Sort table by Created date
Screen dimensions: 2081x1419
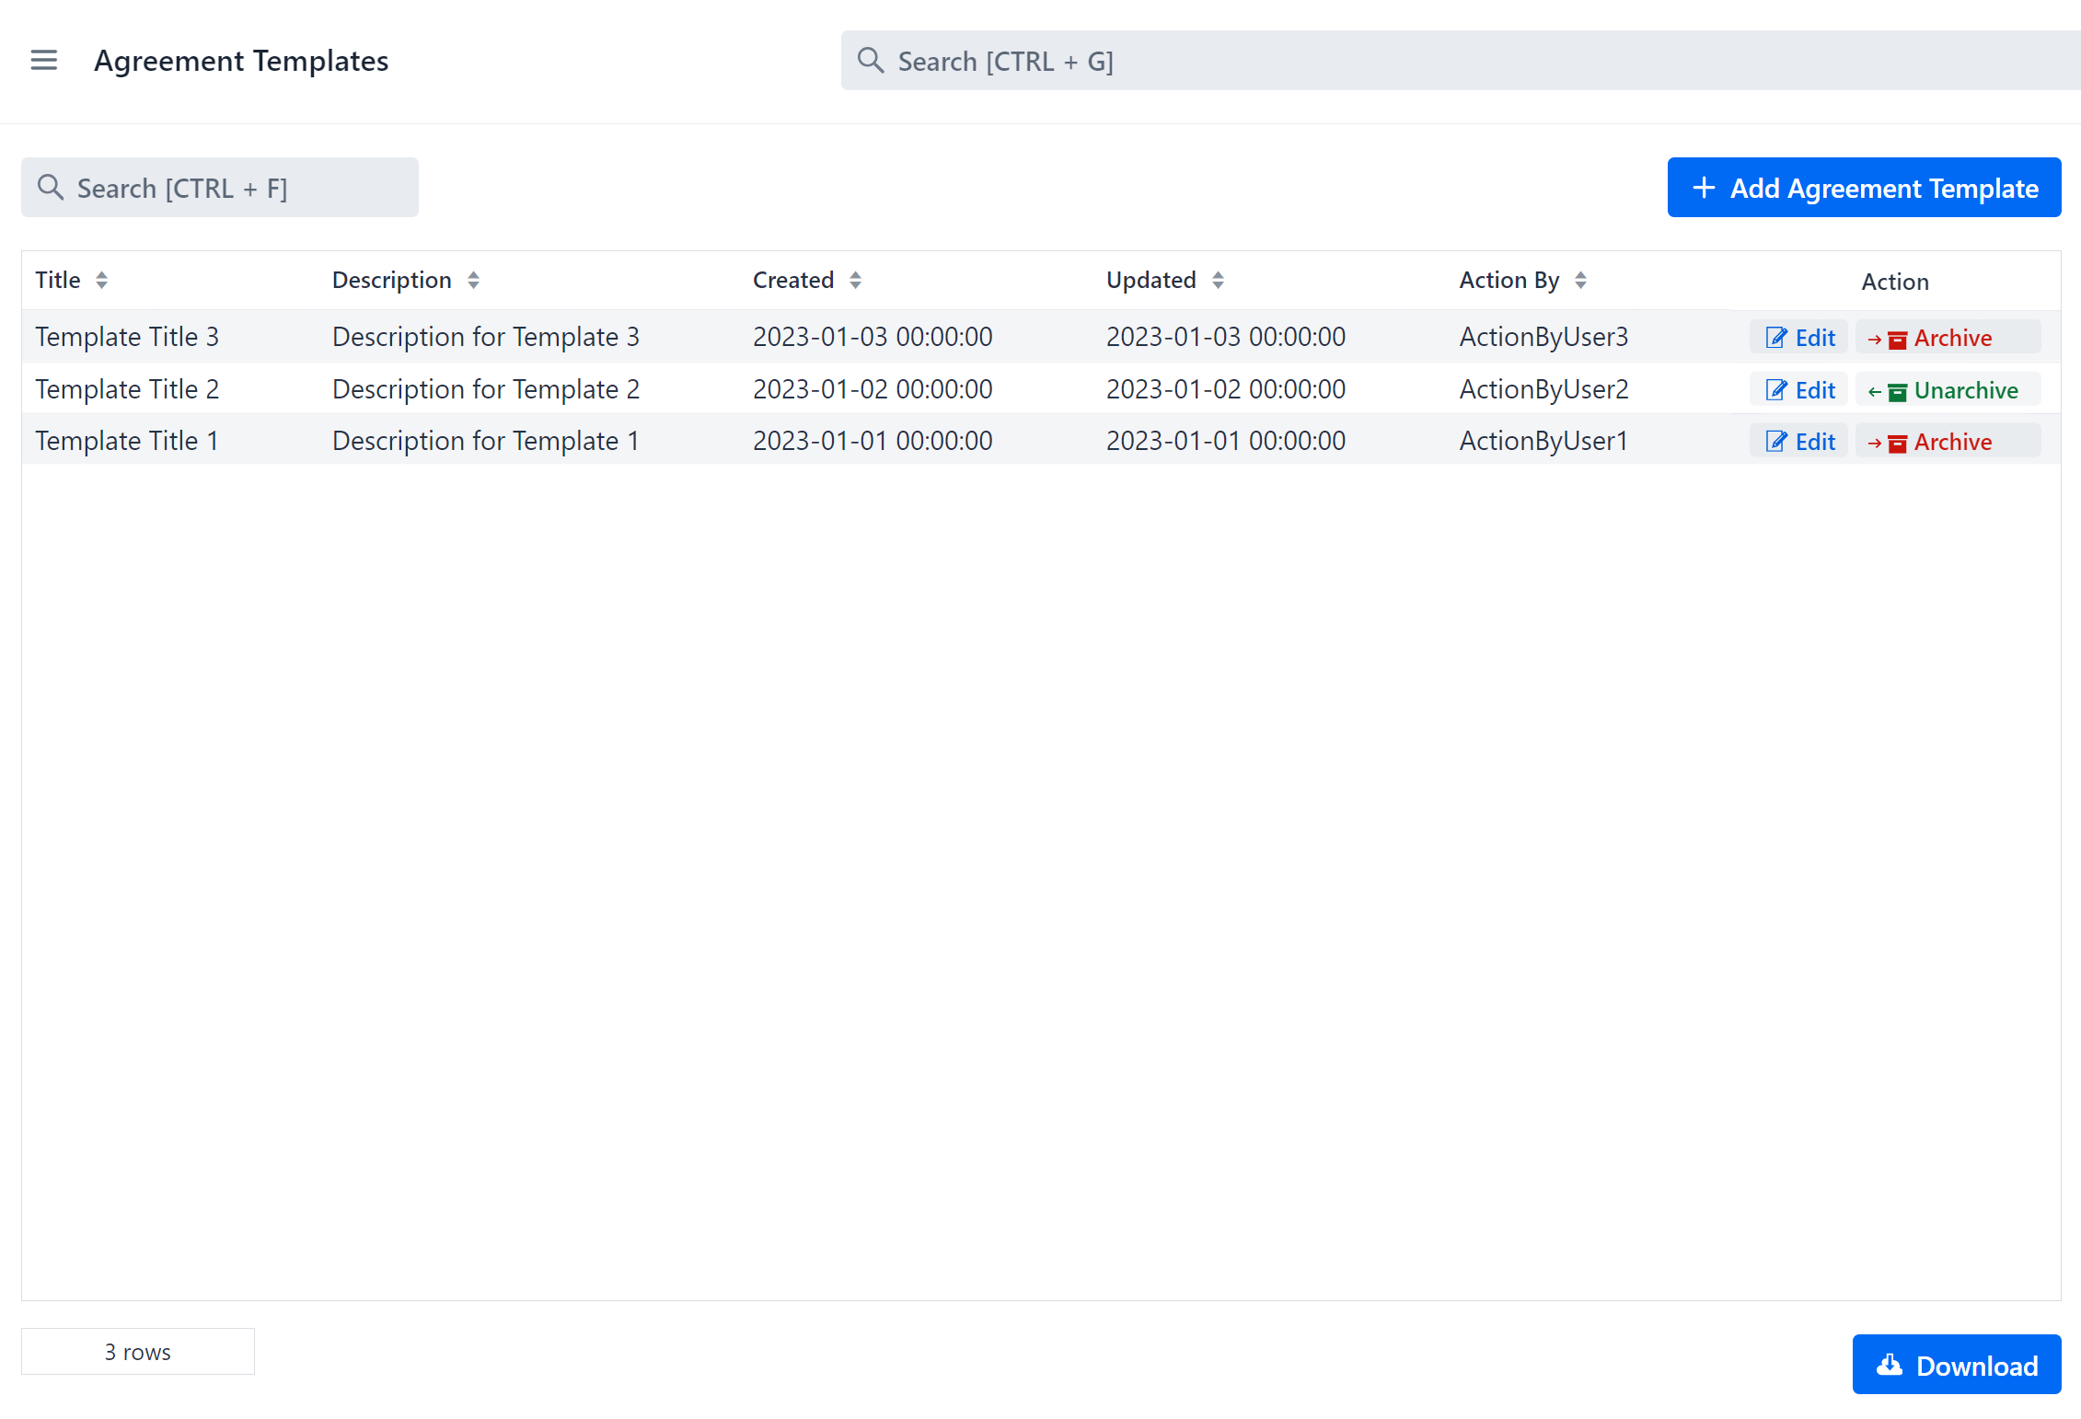(x=855, y=280)
